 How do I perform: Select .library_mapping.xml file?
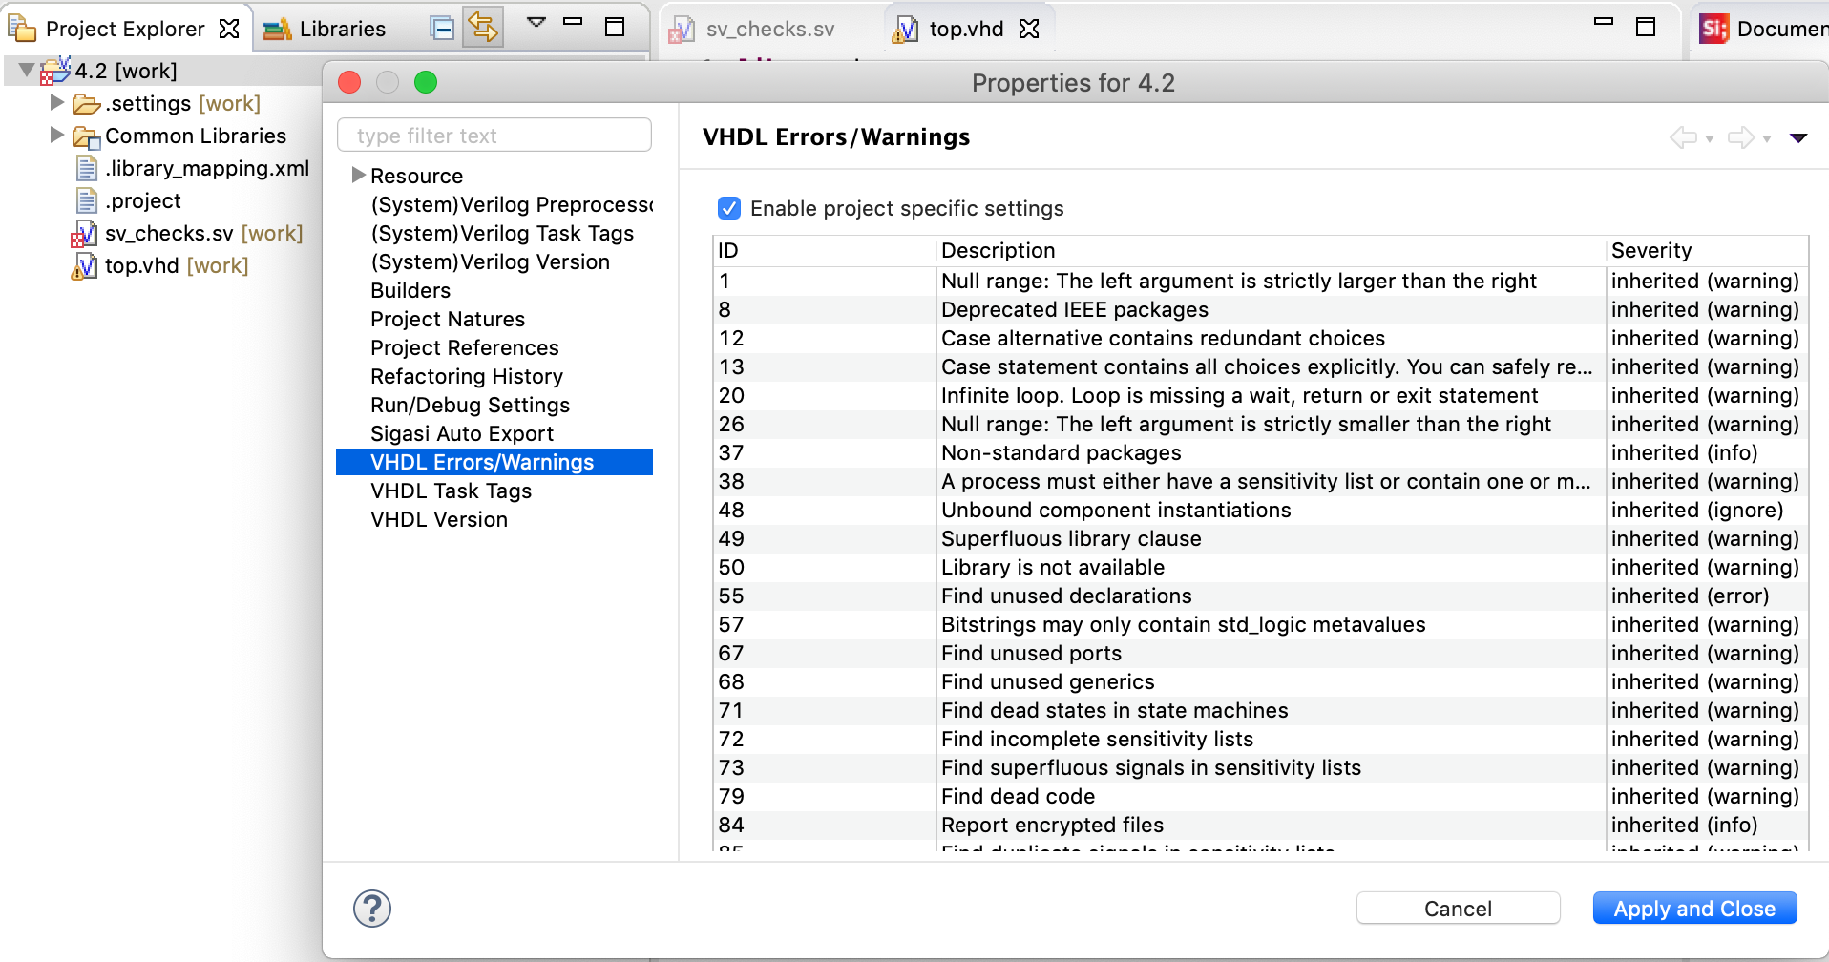coord(207,168)
